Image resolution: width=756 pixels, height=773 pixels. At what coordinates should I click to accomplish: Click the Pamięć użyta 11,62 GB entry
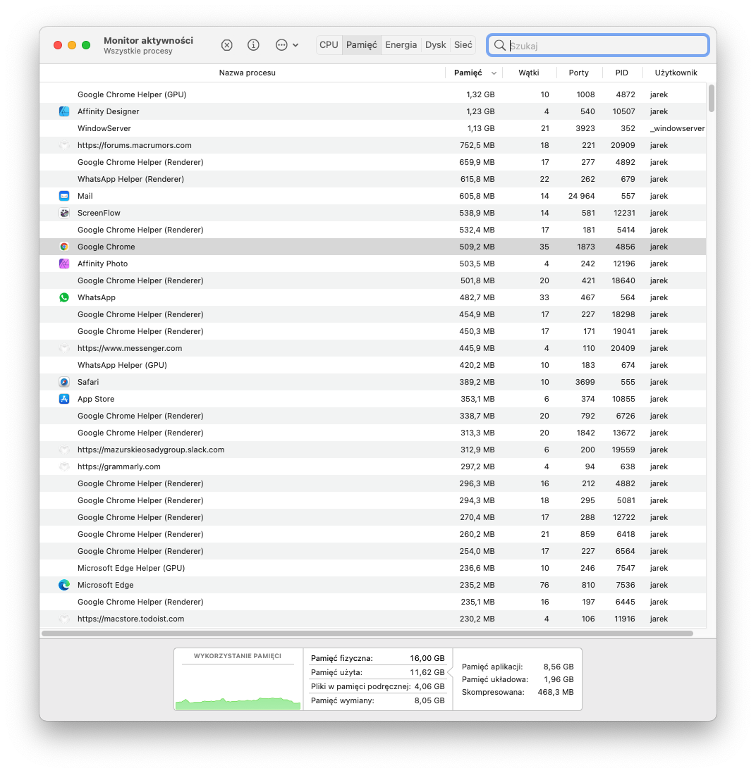pos(377,672)
